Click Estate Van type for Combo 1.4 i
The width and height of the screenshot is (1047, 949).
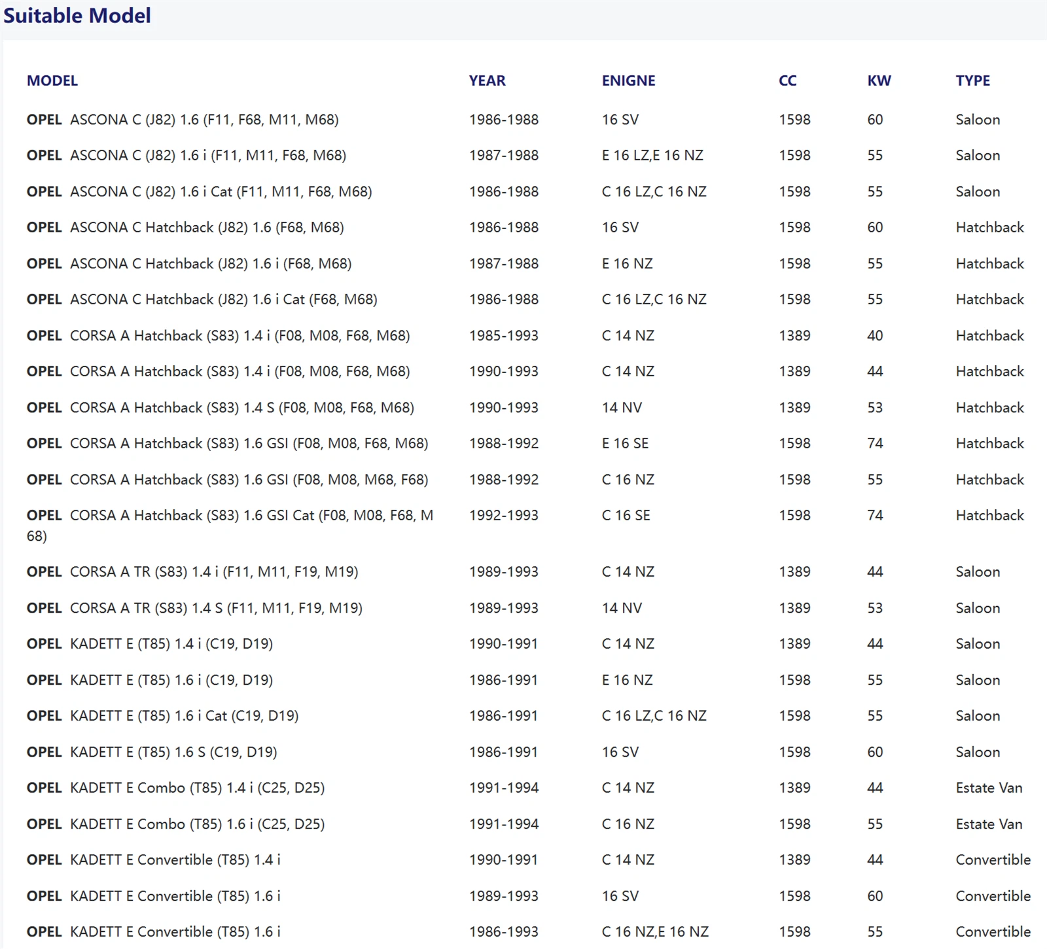click(x=989, y=788)
